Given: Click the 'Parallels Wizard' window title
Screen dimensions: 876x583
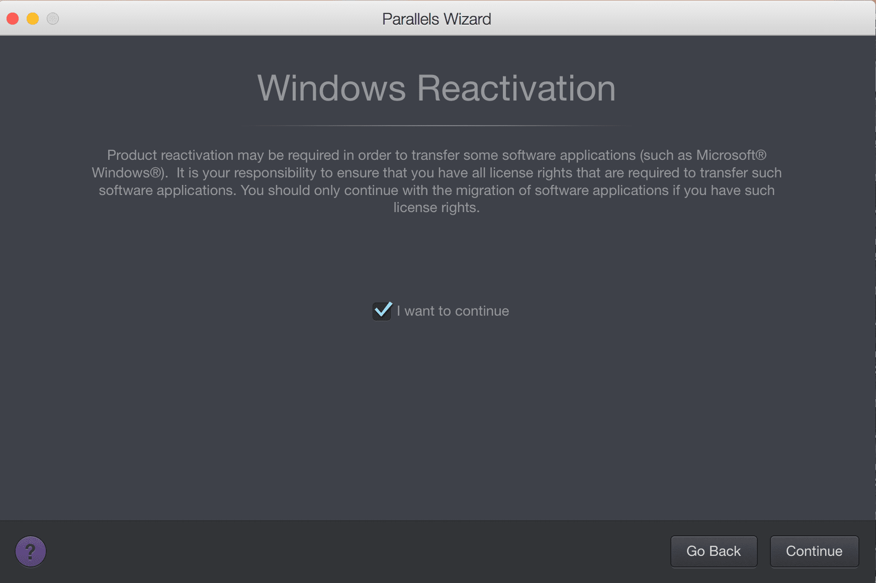Looking at the screenshot, I should click(436, 19).
